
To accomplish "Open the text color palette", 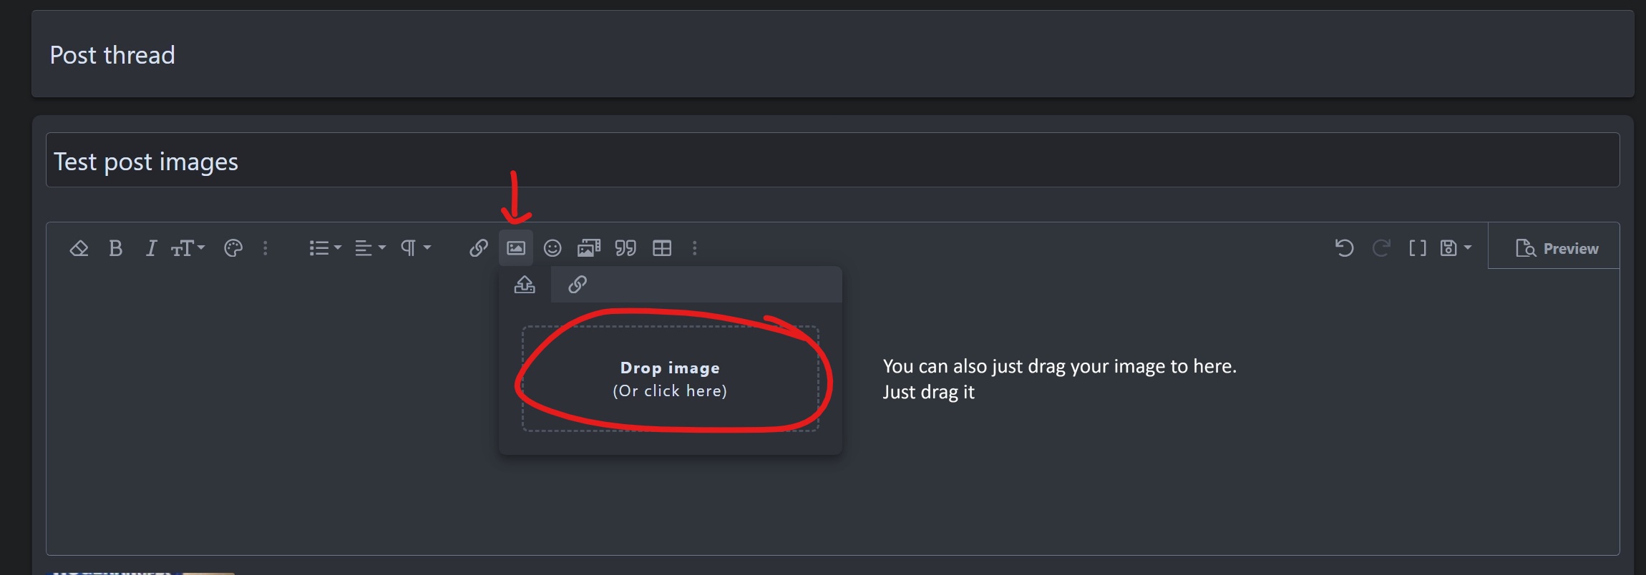I will click(233, 248).
